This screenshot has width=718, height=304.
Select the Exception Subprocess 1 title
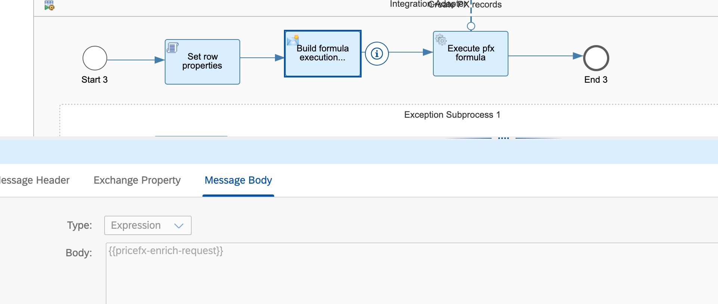(x=452, y=115)
